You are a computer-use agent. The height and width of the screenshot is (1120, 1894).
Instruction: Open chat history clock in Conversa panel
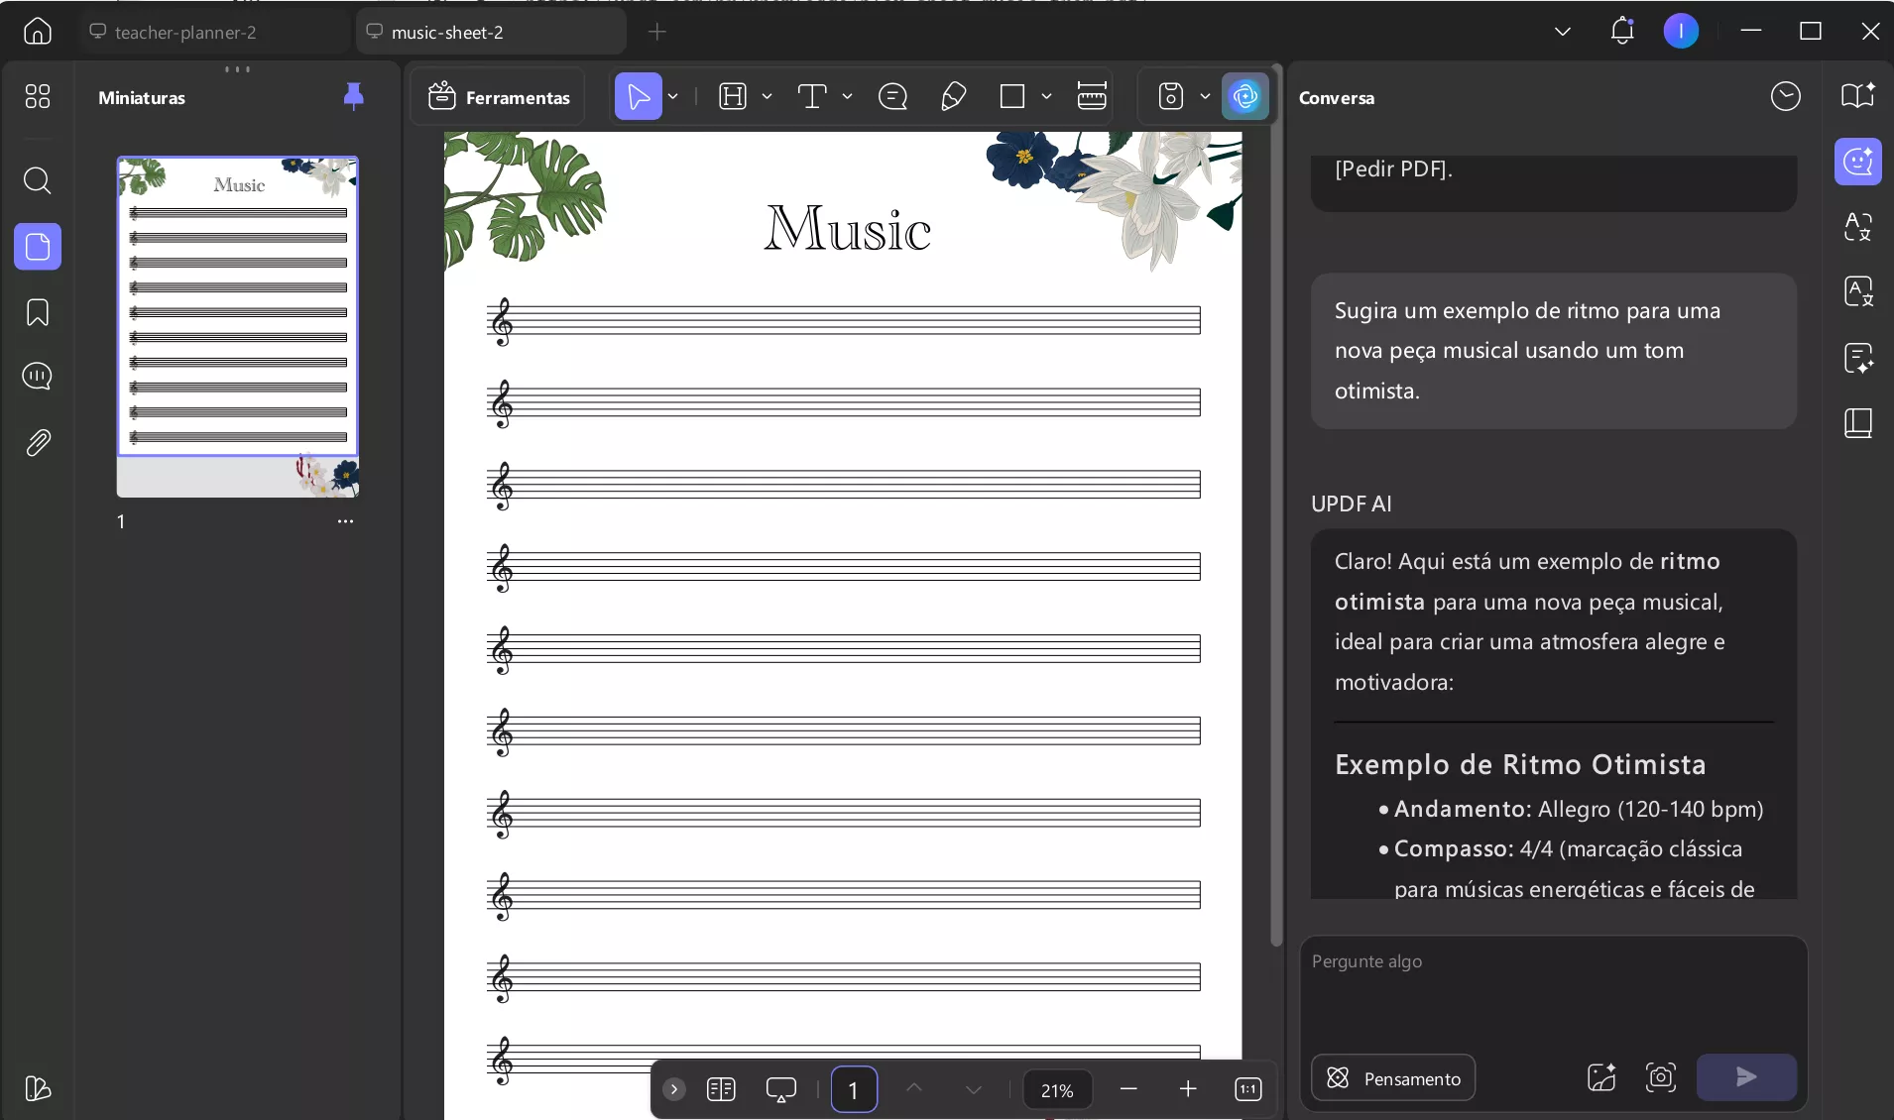1786,96
